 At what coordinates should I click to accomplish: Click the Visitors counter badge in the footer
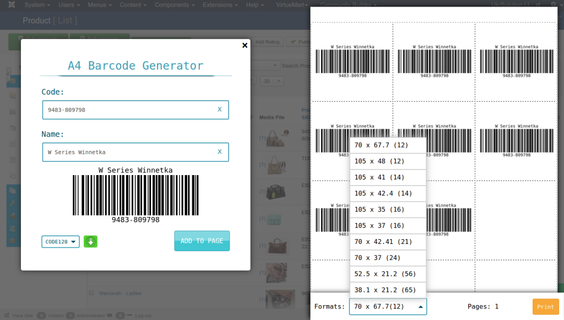(x=42, y=315)
